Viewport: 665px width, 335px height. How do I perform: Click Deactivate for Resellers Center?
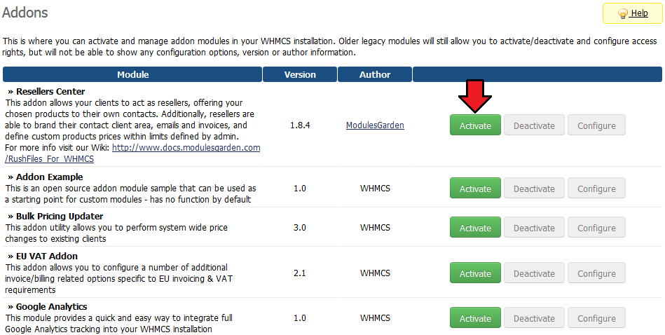(534, 125)
